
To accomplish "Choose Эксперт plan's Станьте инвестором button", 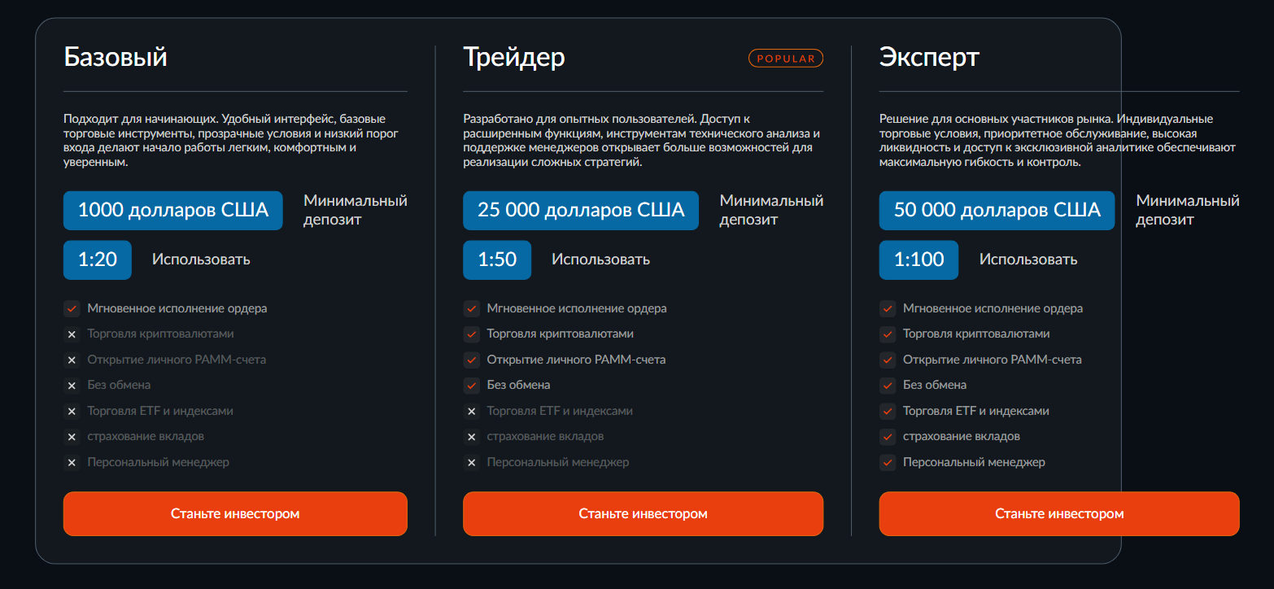I will (x=1059, y=513).
